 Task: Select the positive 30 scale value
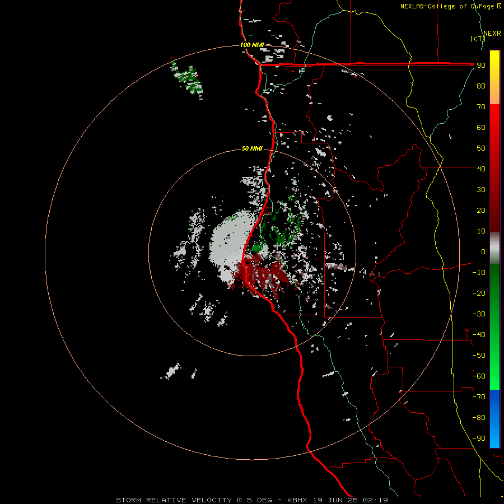pyautogui.click(x=481, y=190)
